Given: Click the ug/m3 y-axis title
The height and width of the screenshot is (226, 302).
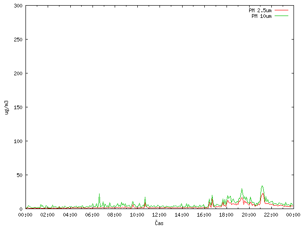Looking at the screenshot, I should click(x=6, y=107).
